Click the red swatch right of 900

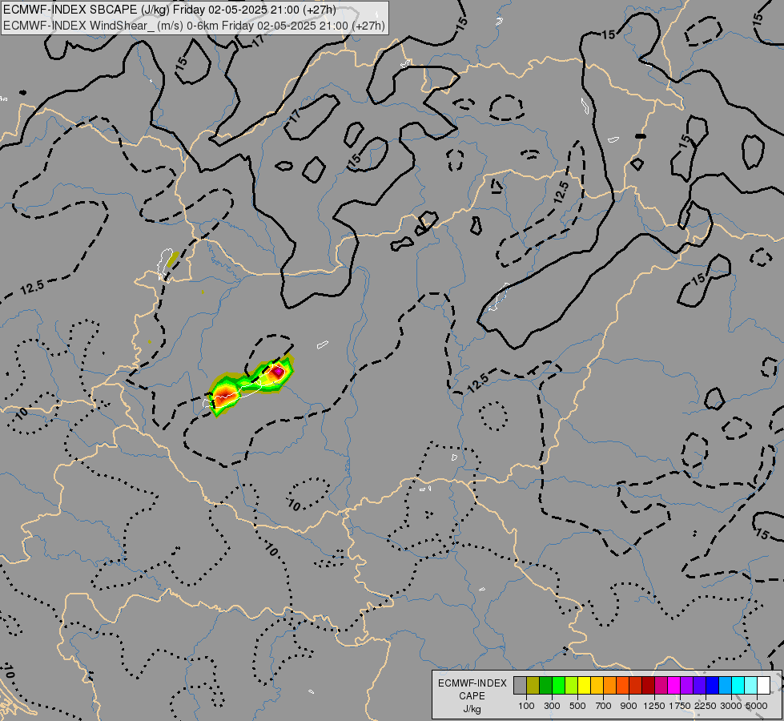(636, 686)
